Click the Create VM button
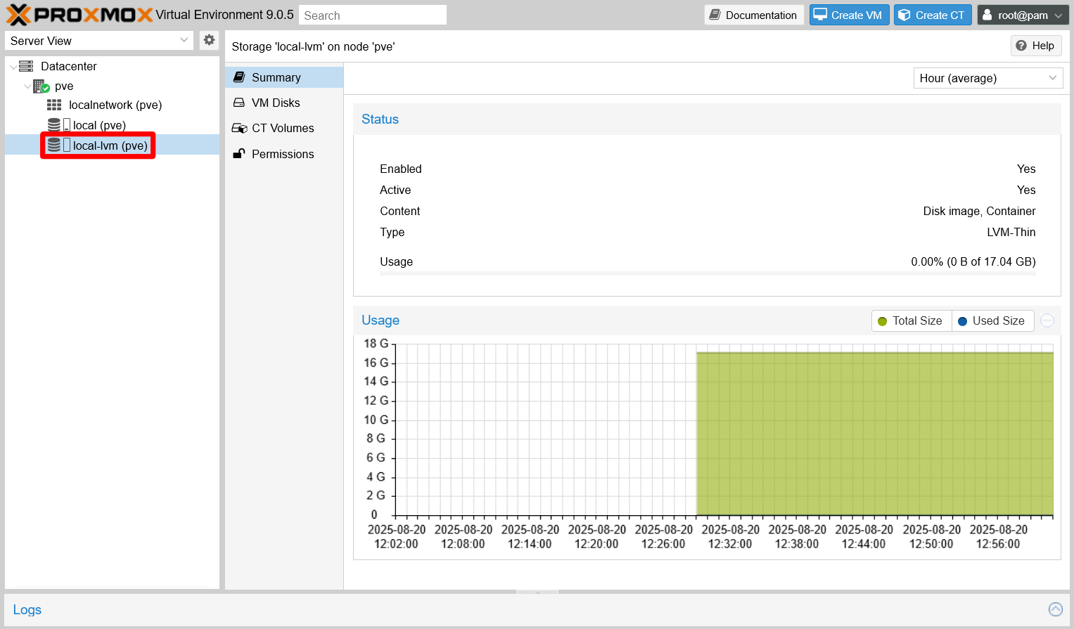1074x629 pixels. tap(849, 14)
